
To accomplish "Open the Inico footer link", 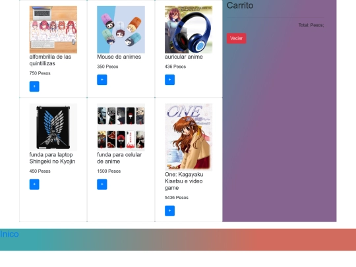I will tap(9, 234).
